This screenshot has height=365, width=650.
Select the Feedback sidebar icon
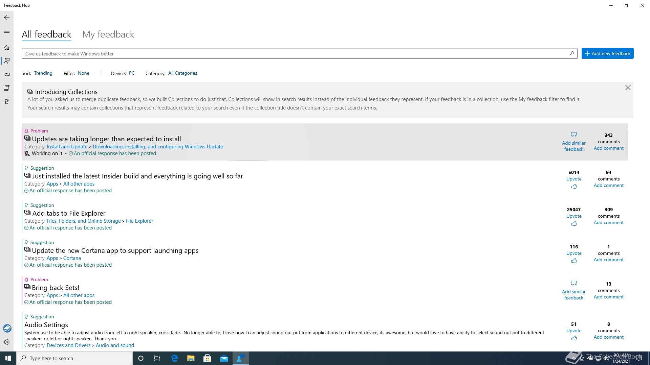pos(7,61)
